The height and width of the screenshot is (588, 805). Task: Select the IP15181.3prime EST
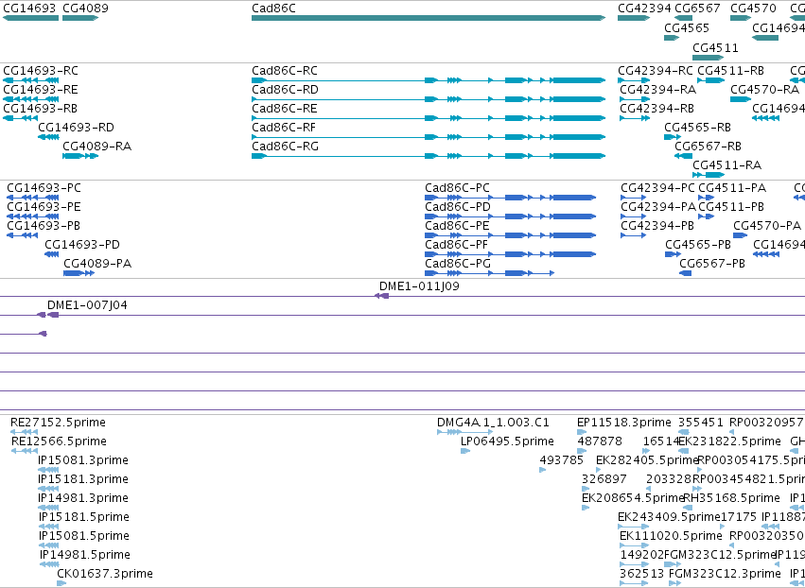(x=49, y=489)
